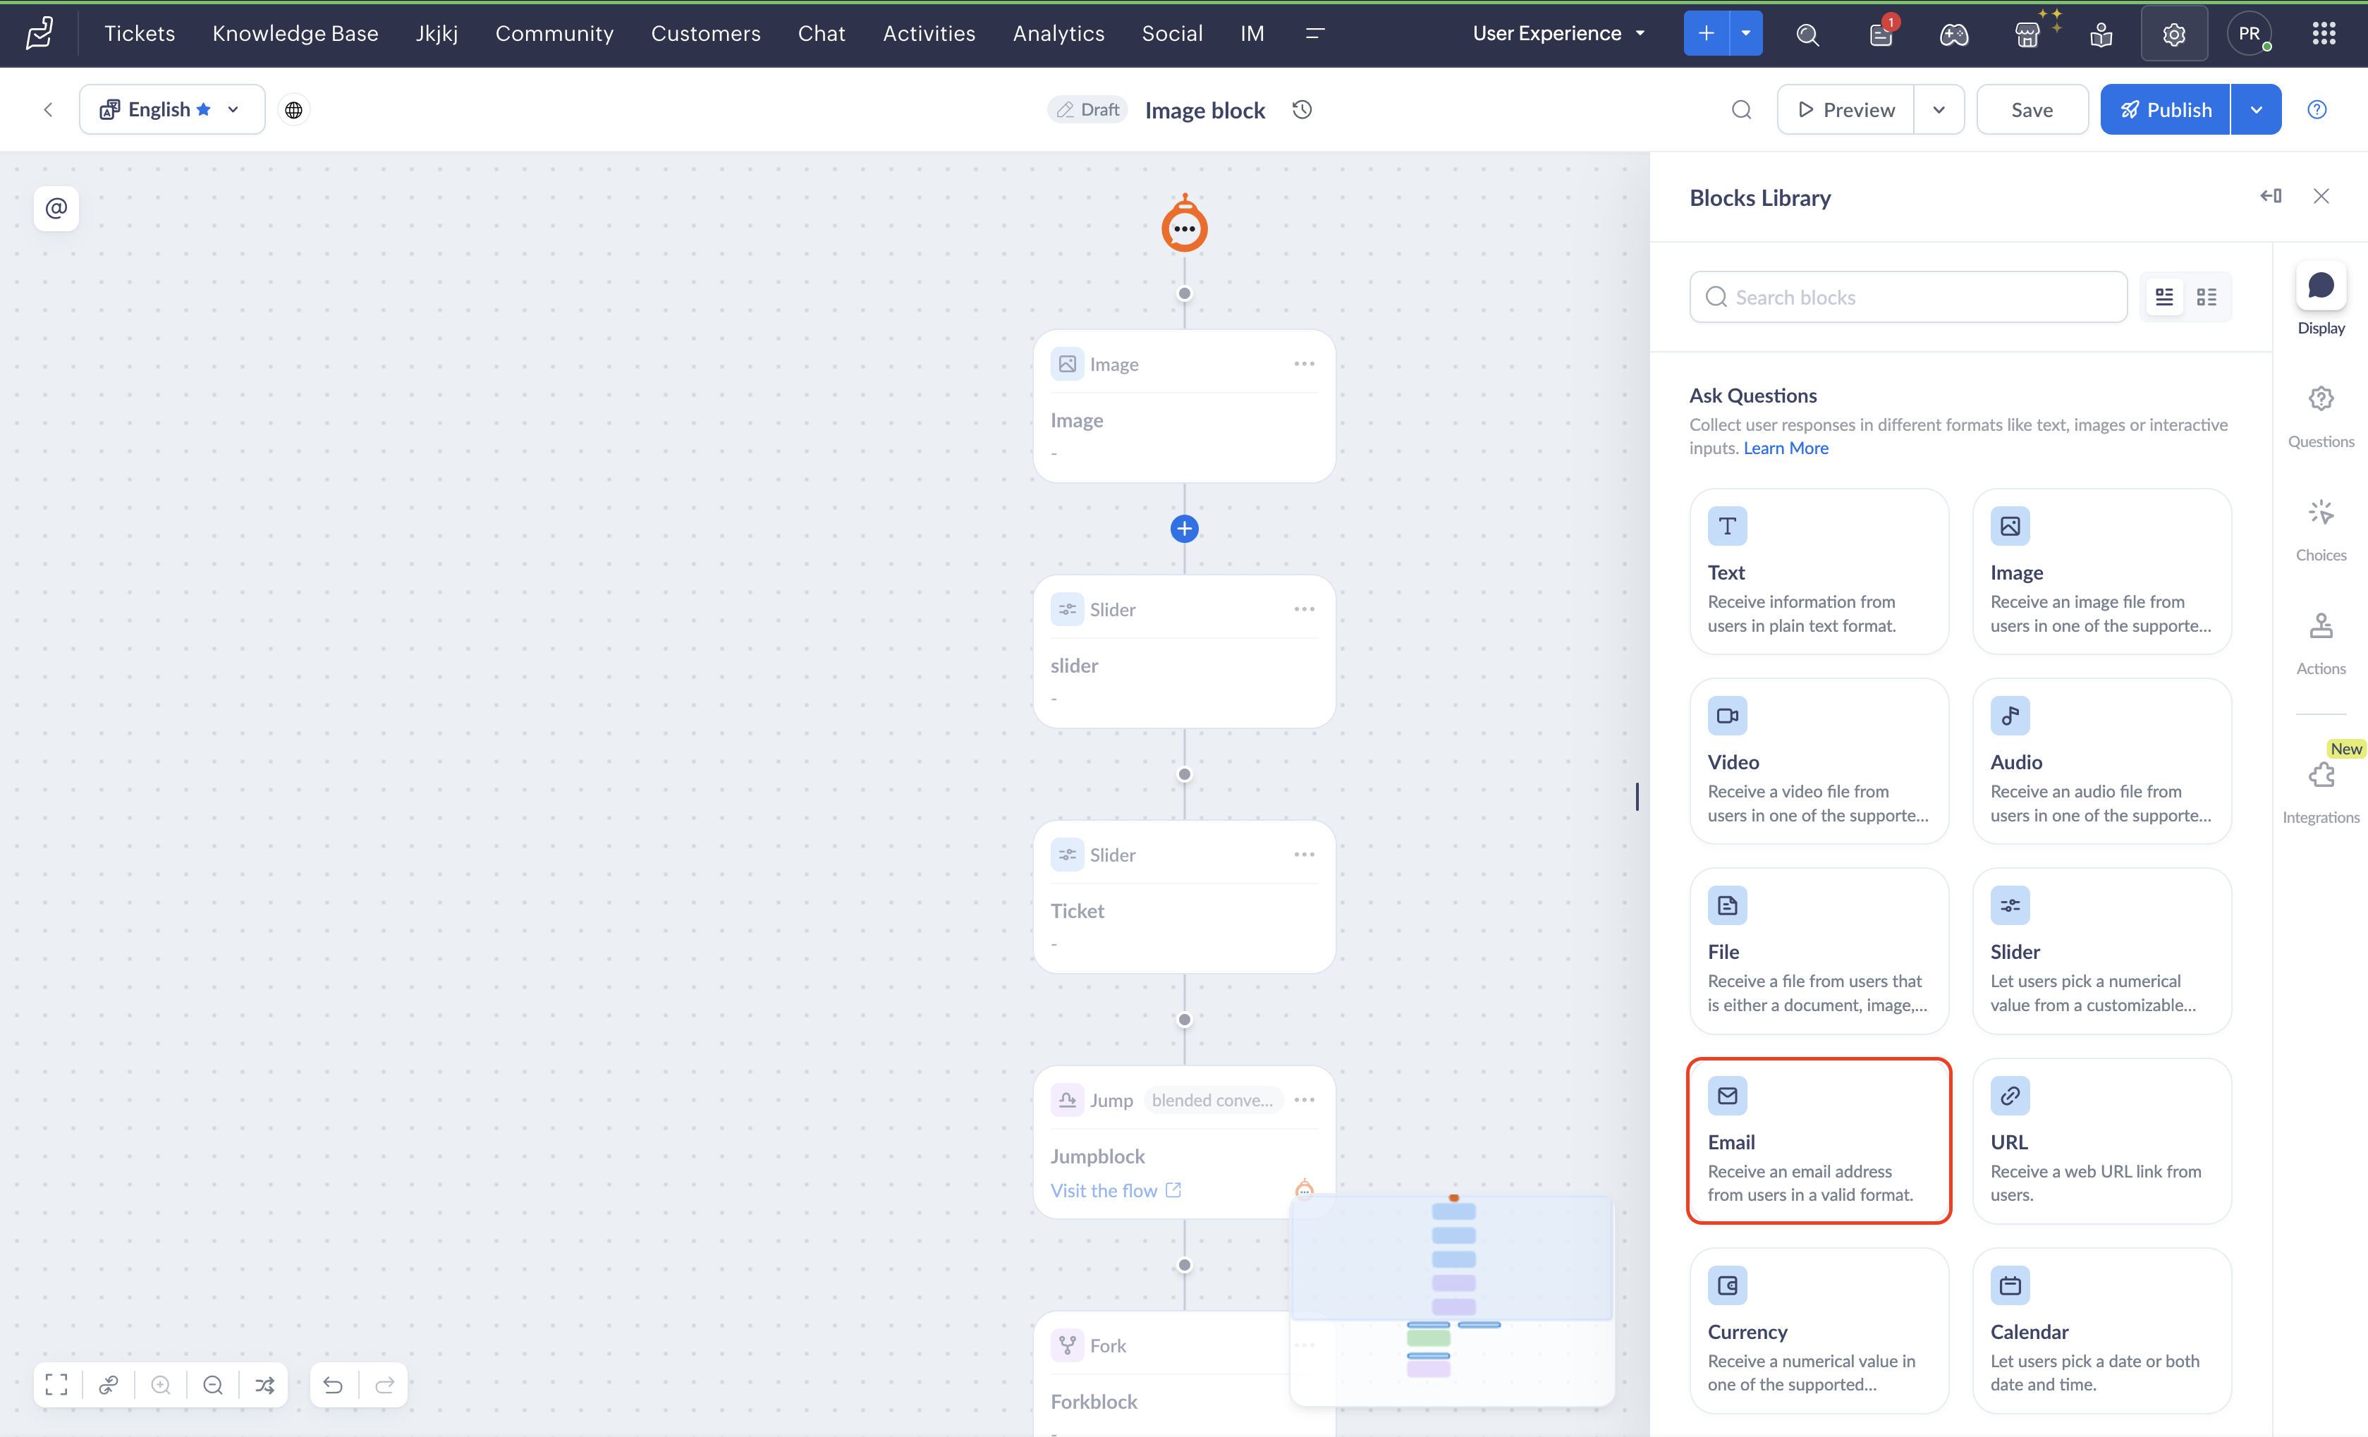Click the Search blocks input field
Screen dimensions: 2368x1437
(1908, 297)
